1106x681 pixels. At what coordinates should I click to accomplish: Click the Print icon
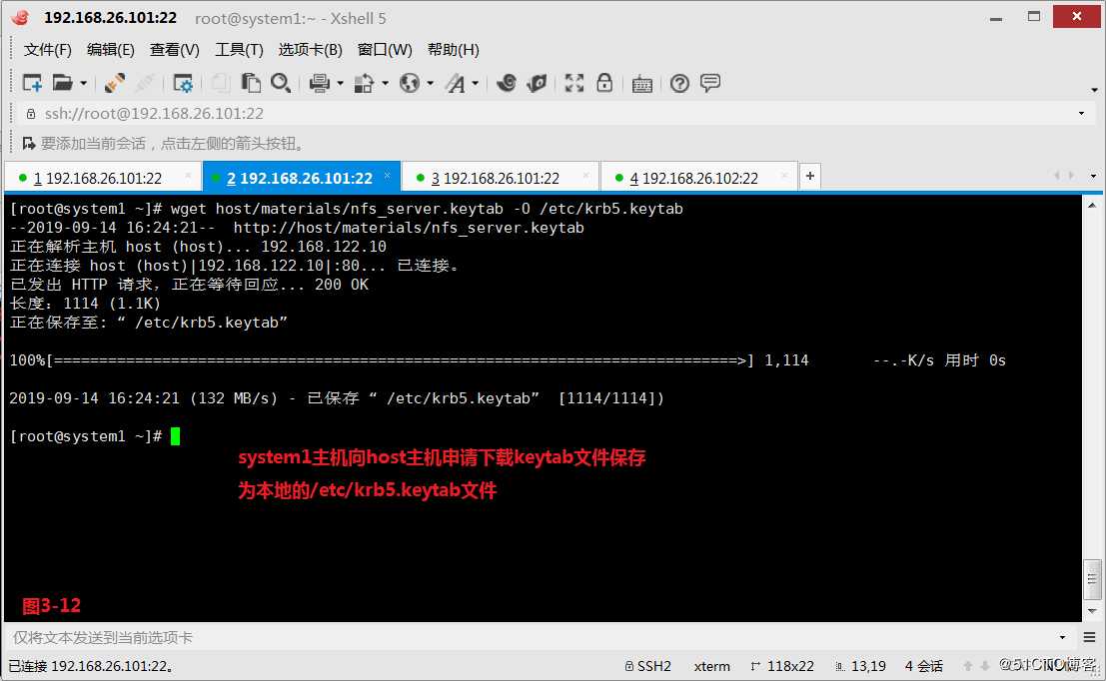(x=320, y=83)
